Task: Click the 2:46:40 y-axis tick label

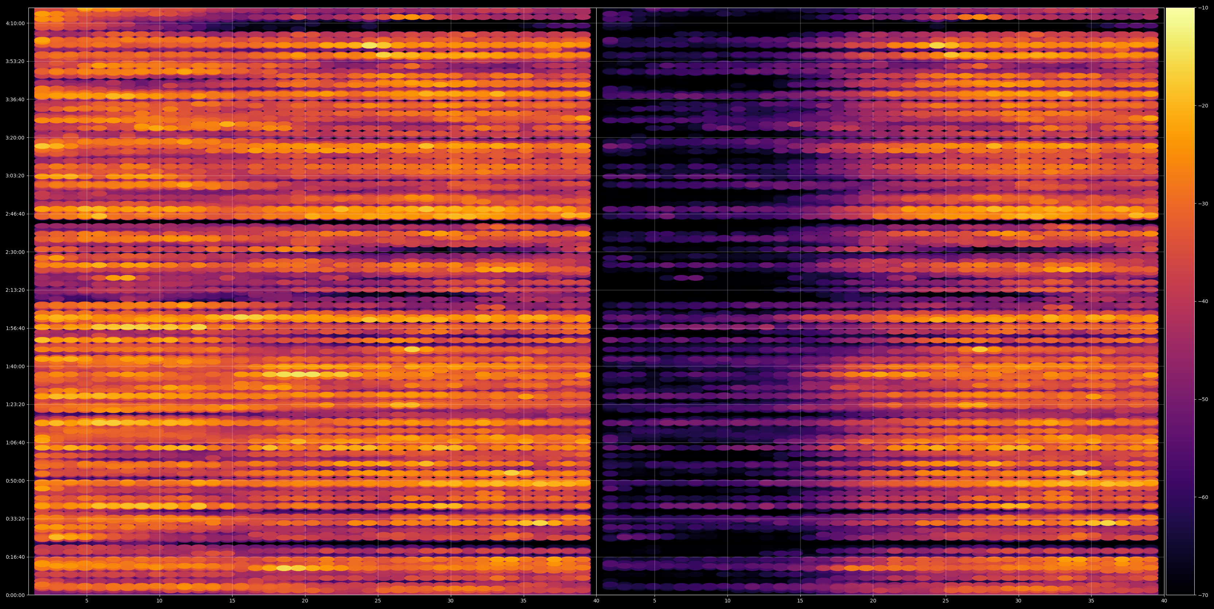Action: click(x=15, y=214)
